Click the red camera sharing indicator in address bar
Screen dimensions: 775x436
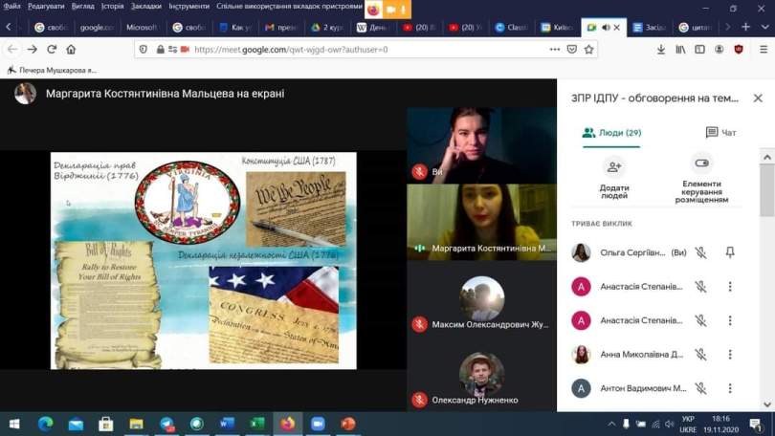[186, 50]
